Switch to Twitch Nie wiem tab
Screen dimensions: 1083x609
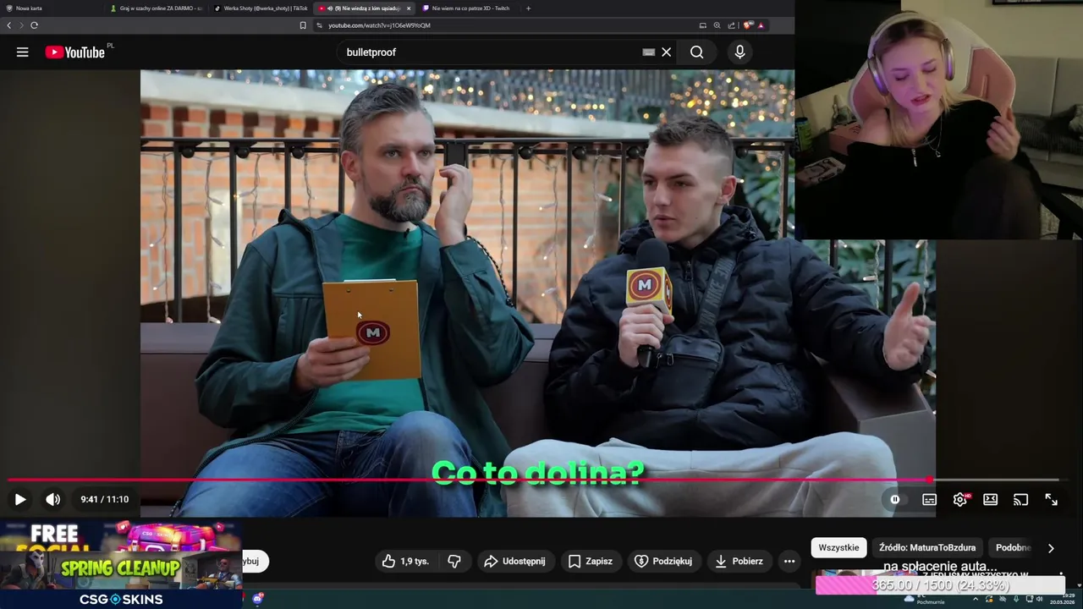coord(468,8)
